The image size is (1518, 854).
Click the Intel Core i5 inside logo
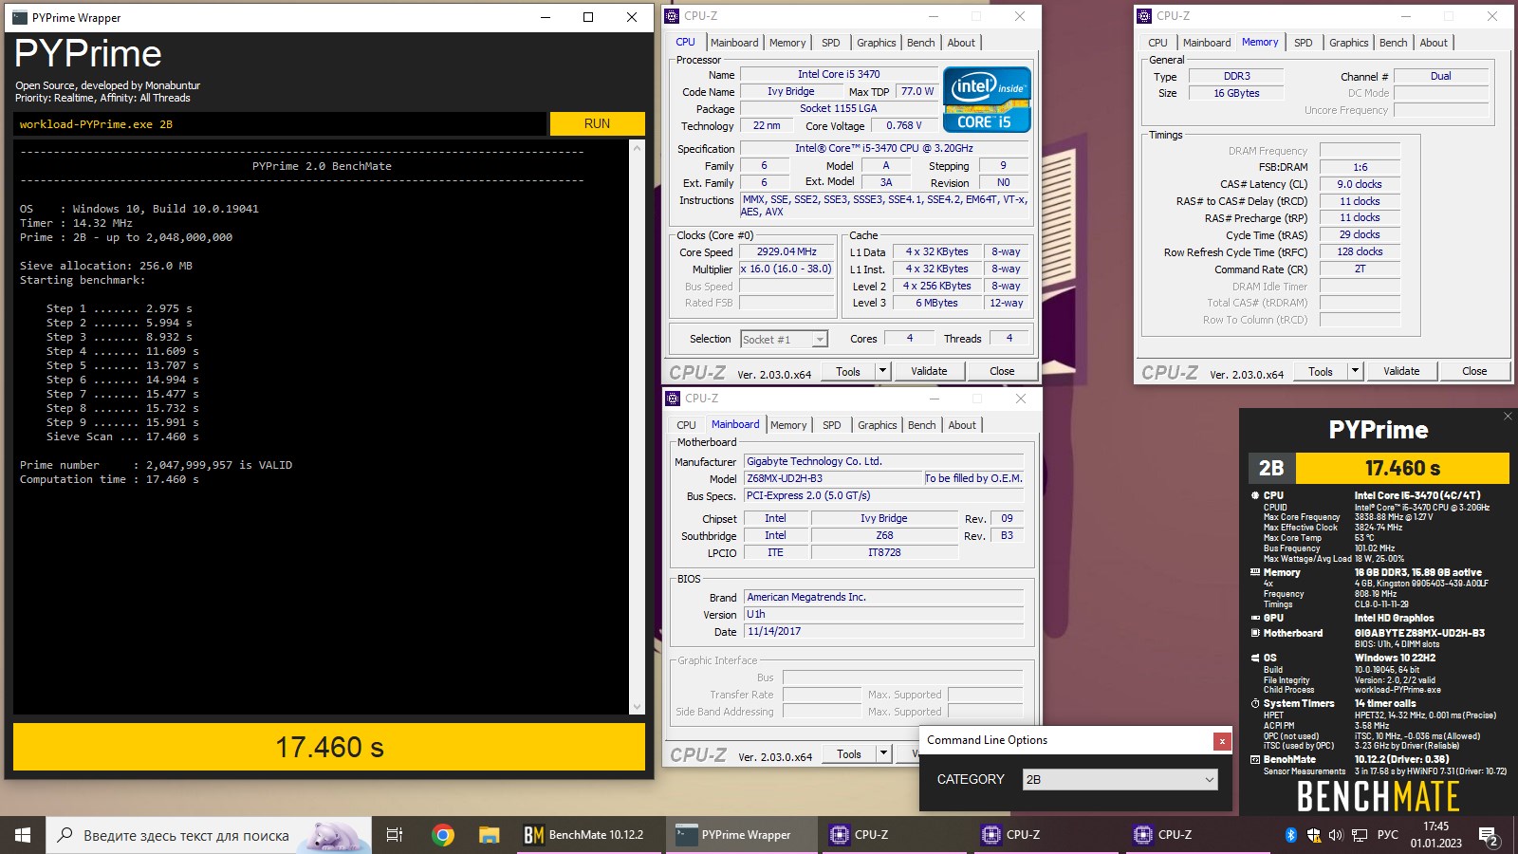click(987, 100)
